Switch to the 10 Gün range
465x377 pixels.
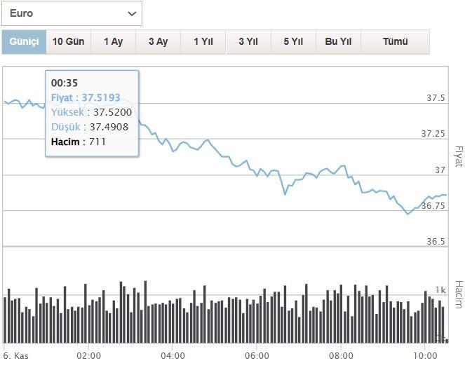68,42
